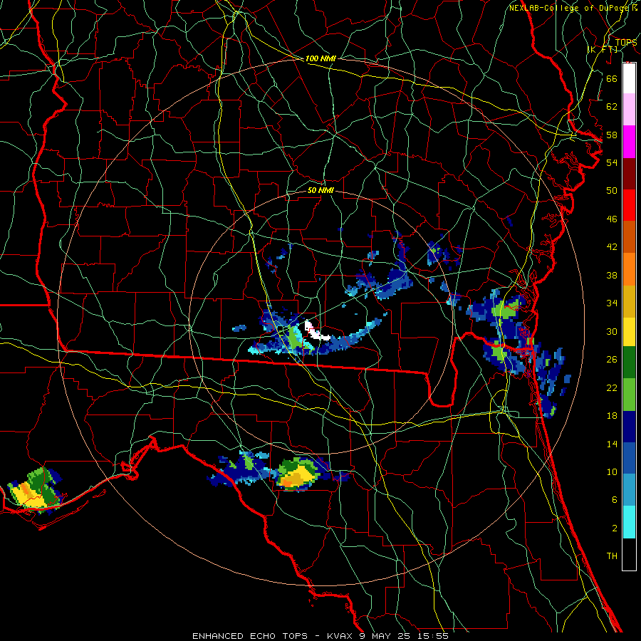Click the K FT units label

coord(603,49)
